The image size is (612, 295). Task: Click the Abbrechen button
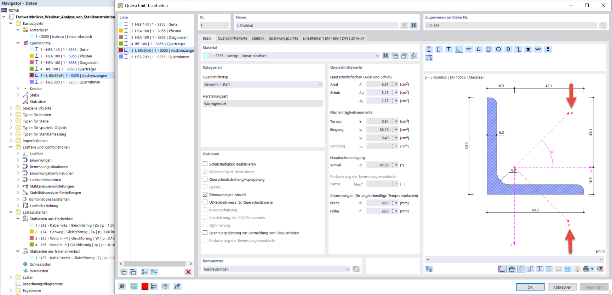pos(562,287)
